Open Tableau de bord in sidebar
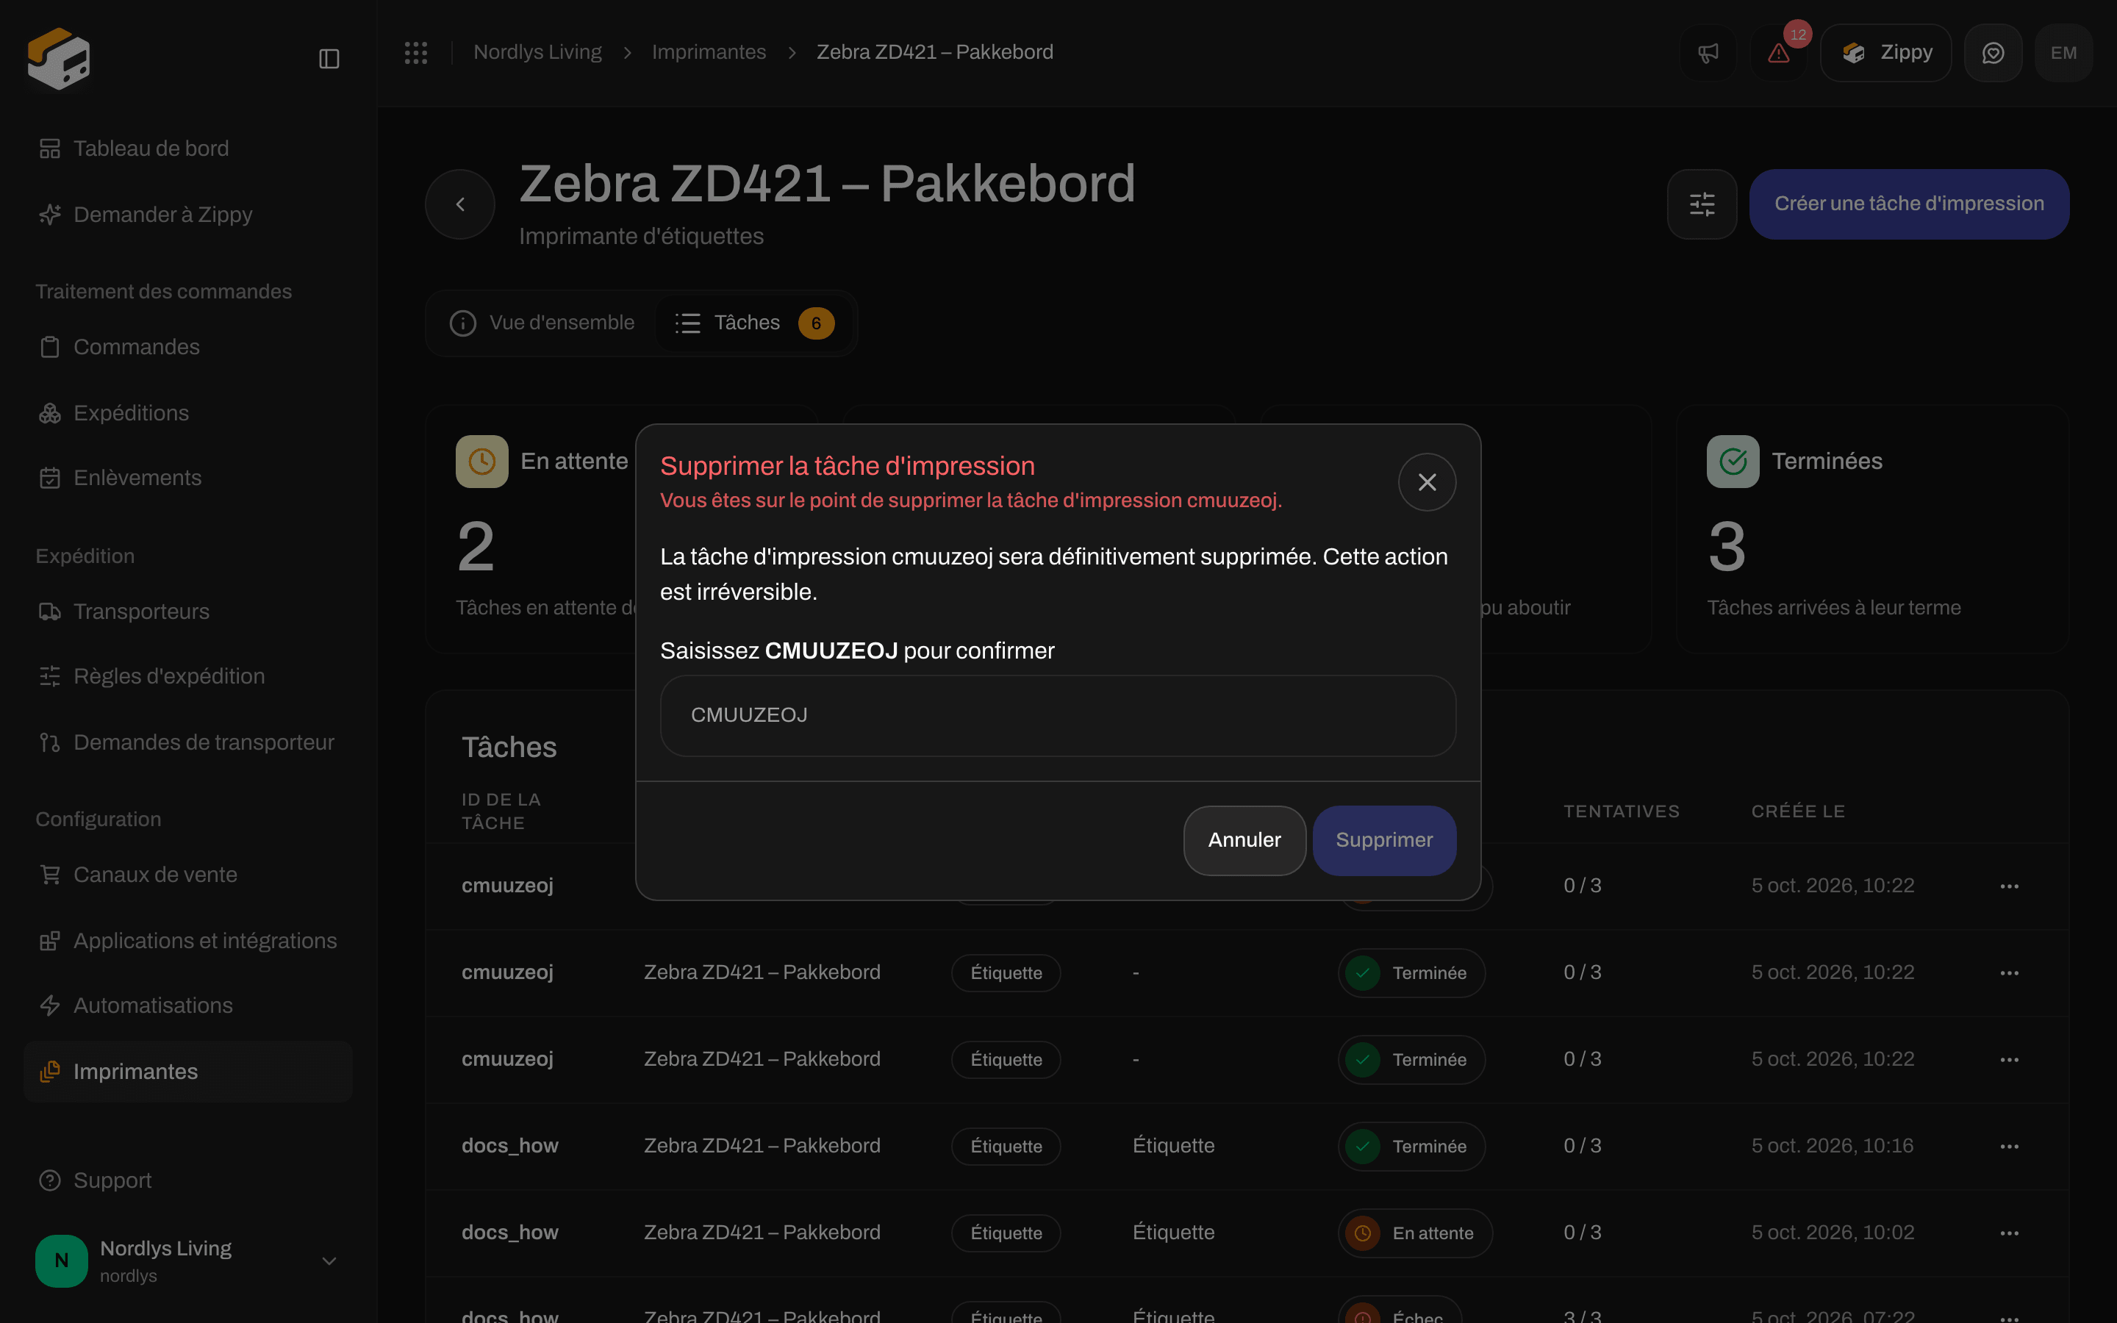The width and height of the screenshot is (2117, 1323). pos(187,148)
